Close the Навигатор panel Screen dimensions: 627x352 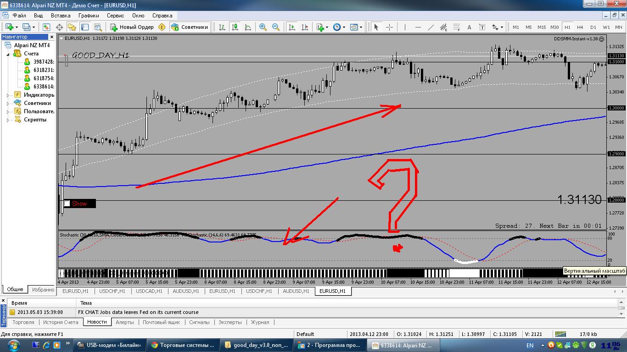click(x=52, y=37)
